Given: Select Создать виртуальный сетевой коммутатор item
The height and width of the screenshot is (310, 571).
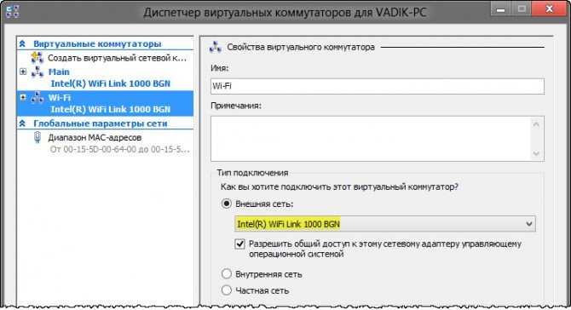Looking at the screenshot, I should [117, 58].
